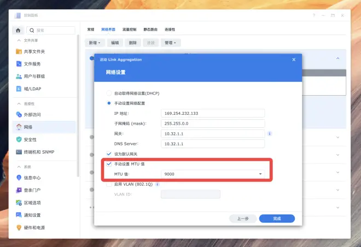Image resolution: width=361 pixels, height=247 pixels.
Task: Click the DNS Server input field
Action: click(x=213, y=144)
